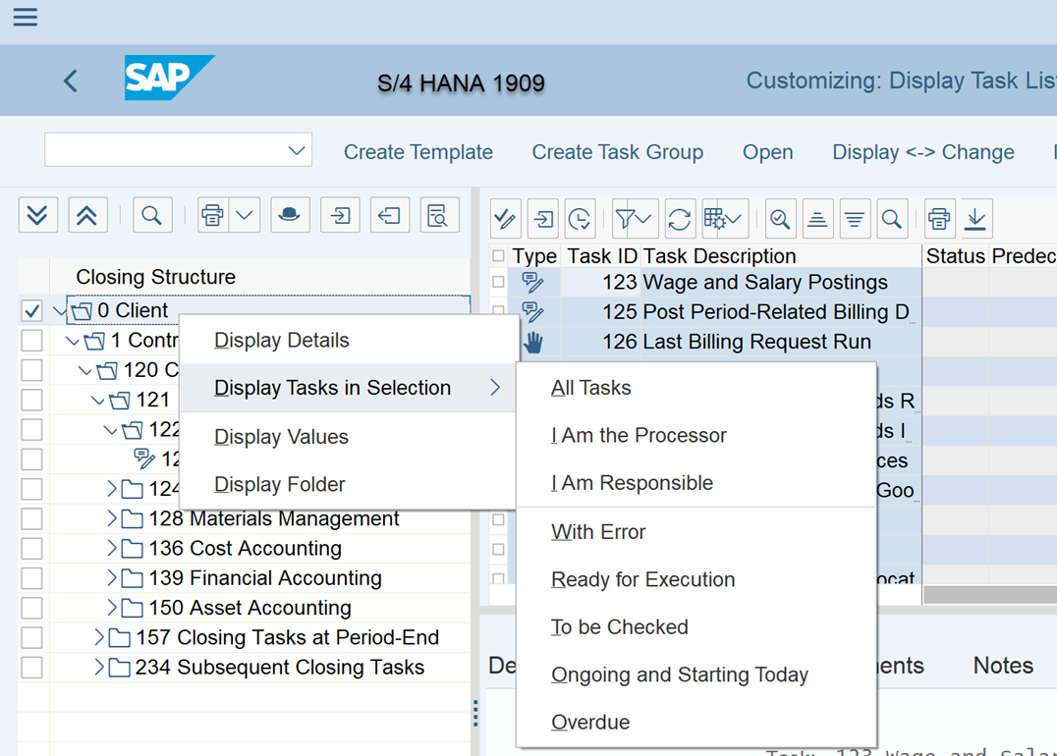Click the Expand All double-arrow icon
This screenshot has width=1057, height=756.
tap(37, 216)
